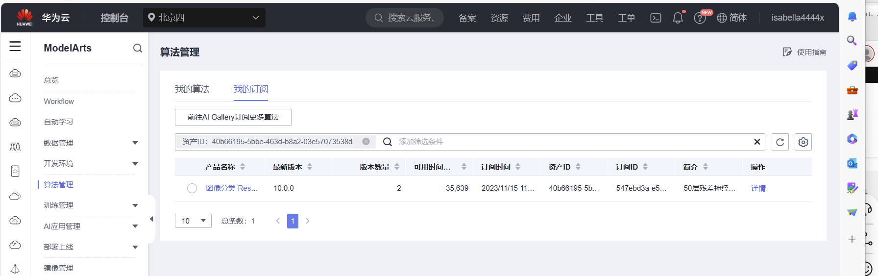Click the browser sidebar bell icon
This screenshot has height=276, width=878.
click(x=852, y=17)
